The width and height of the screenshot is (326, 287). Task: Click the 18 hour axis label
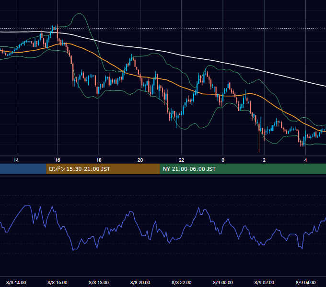(99, 160)
